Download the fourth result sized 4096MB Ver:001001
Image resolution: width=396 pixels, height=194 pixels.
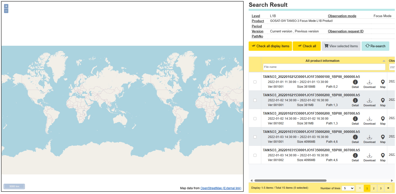pos(369,139)
